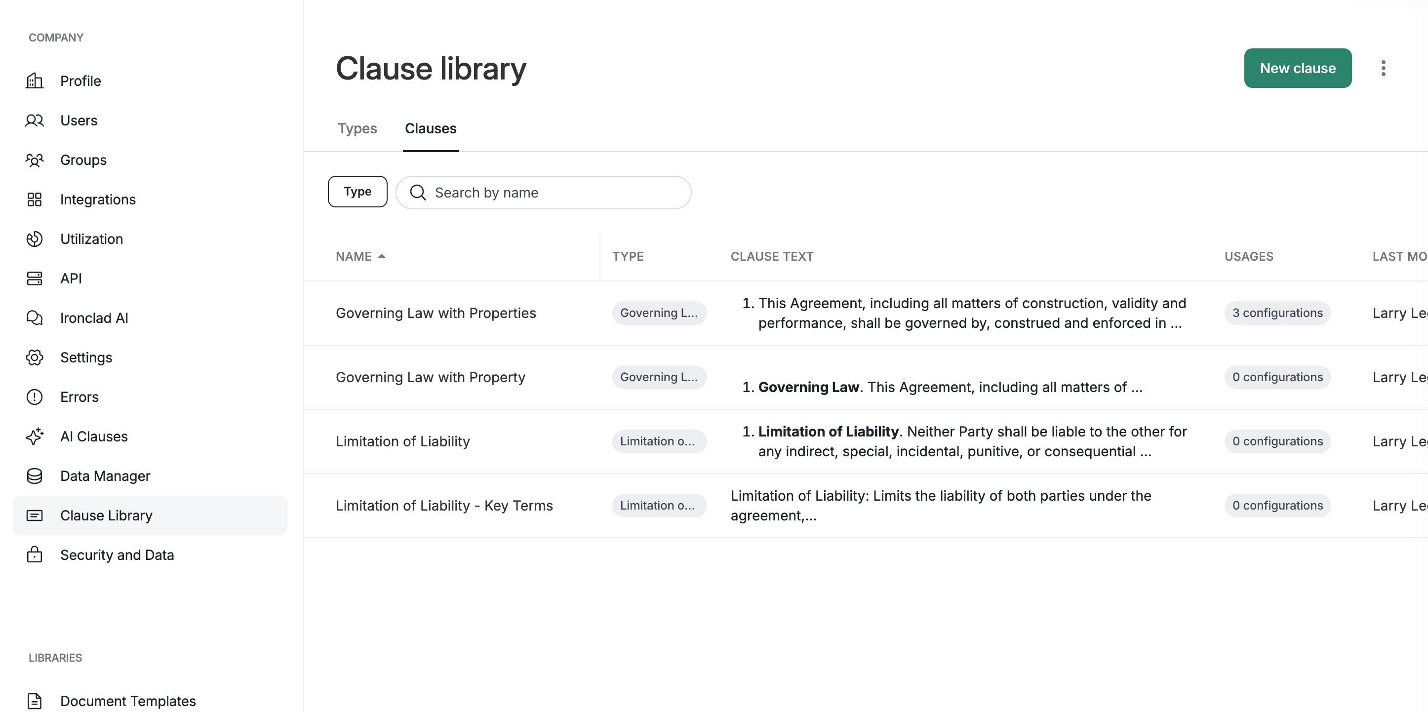Open Governing Law with Property clause
The image size is (1428, 713).
pyautogui.click(x=430, y=378)
